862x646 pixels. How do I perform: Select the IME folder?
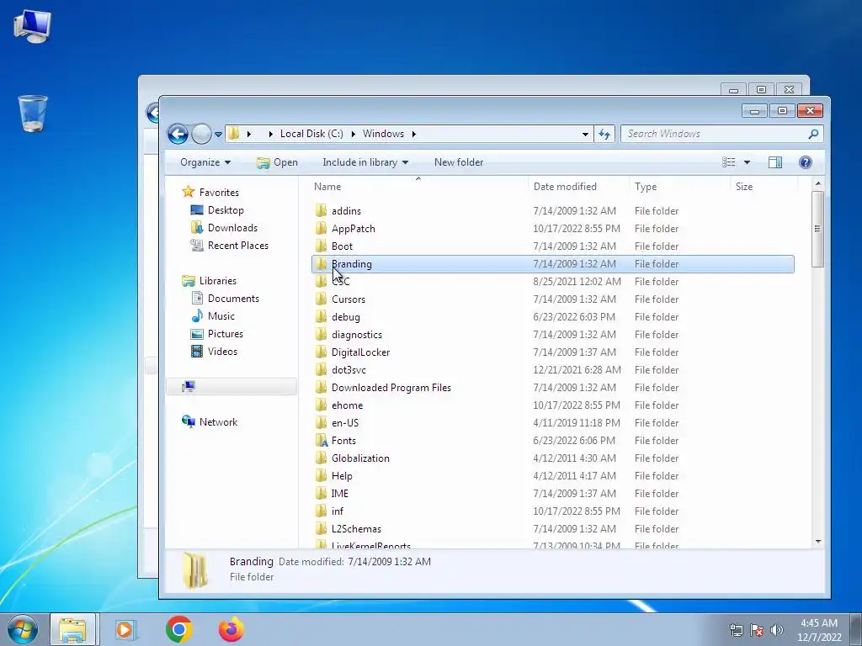tap(340, 493)
